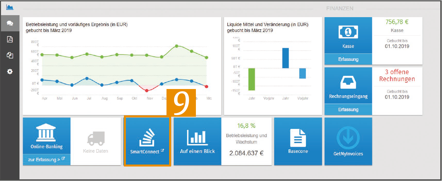Click the 'Betriebsleistung und Wachstum' label
The image size is (442, 181).
pos(246,138)
